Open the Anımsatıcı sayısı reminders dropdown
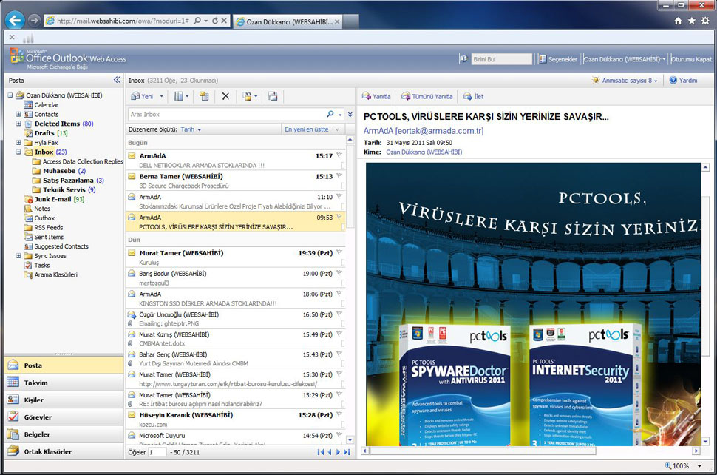 [656, 81]
